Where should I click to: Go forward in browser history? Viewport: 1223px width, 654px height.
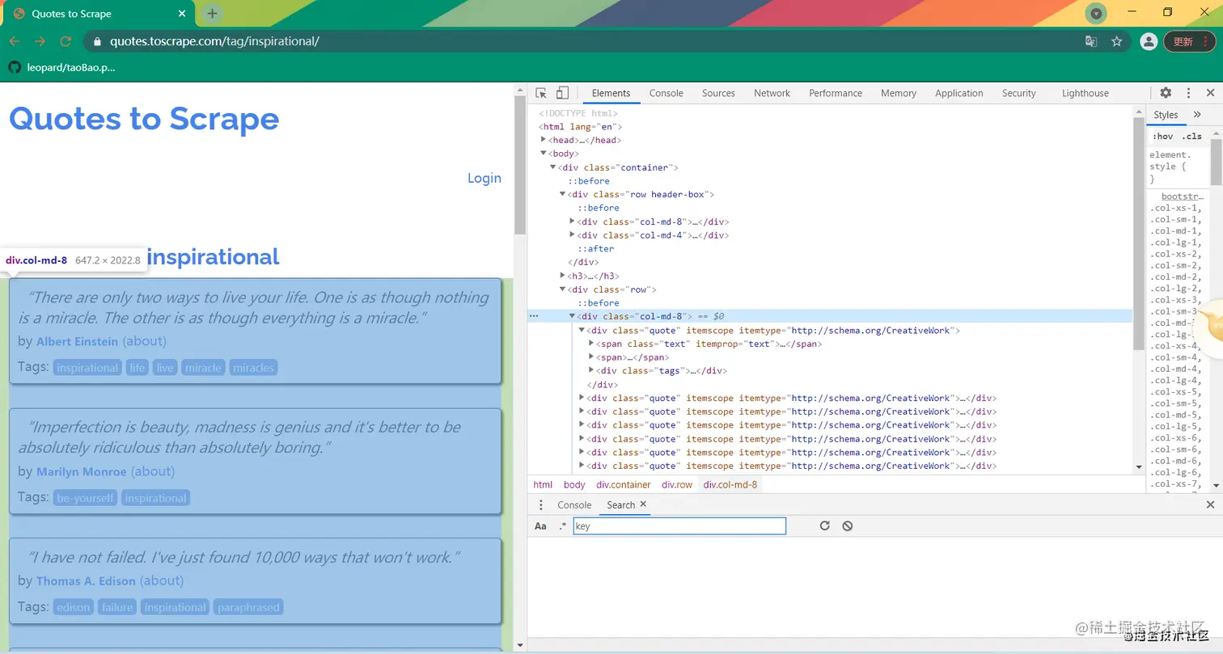click(40, 41)
